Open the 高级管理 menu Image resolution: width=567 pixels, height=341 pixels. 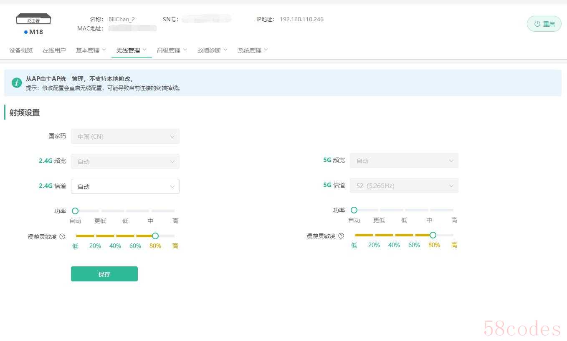172,50
